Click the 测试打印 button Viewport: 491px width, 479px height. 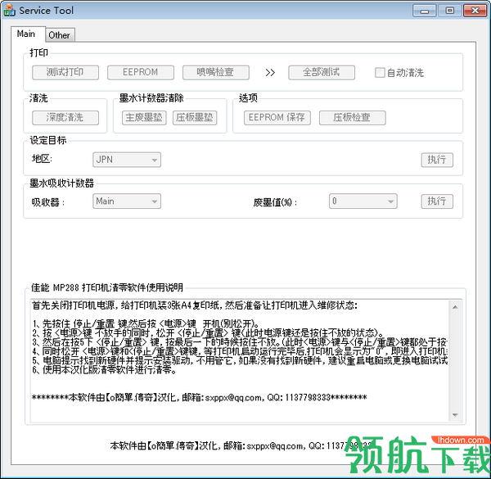pos(65,72)
